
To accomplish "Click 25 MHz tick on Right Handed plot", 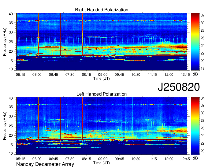I will coord(11,42).
